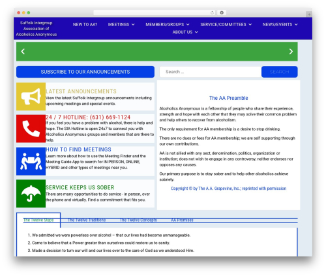This screenshot has height=276, width=326.
Task: Switch to The Twelve Traditions tab
Action: pos(87,220)
